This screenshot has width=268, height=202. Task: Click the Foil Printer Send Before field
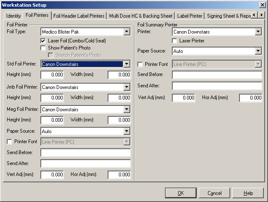click(85, 152)
